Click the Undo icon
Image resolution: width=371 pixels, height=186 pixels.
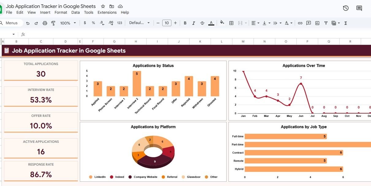point(28,23)
